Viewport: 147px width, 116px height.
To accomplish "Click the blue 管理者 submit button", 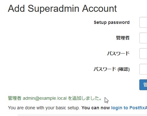I will (143, 85).
